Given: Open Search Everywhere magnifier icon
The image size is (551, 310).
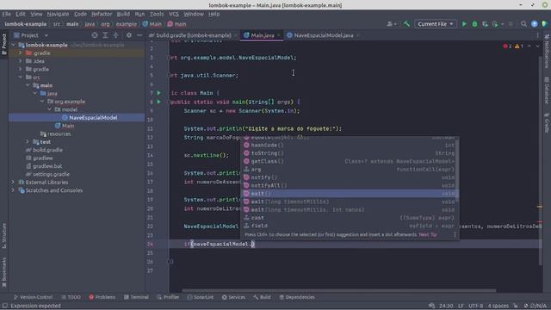Looking at the screenshot, I should click(523, 24).
